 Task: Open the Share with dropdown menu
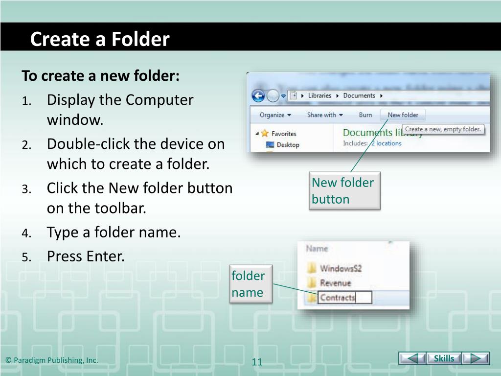tap(325, 115)
